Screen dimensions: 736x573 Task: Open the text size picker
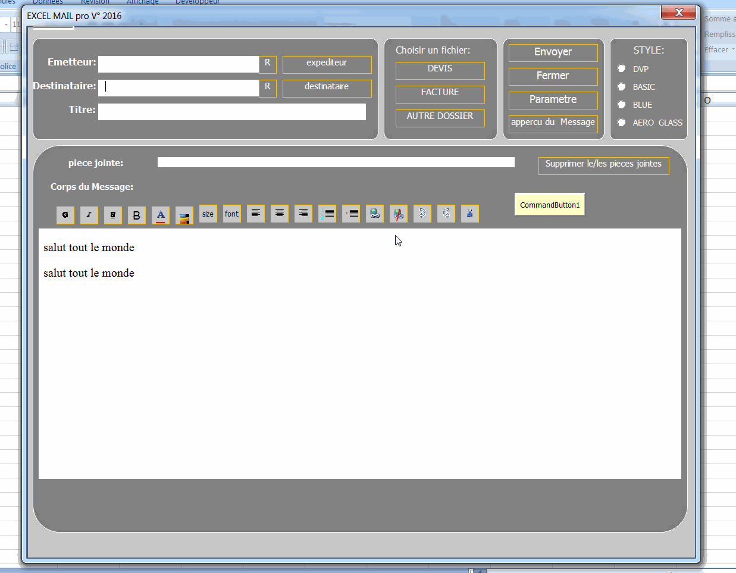[208, 214]
